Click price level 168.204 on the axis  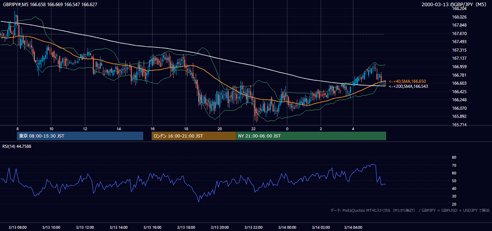click(459, 8)
